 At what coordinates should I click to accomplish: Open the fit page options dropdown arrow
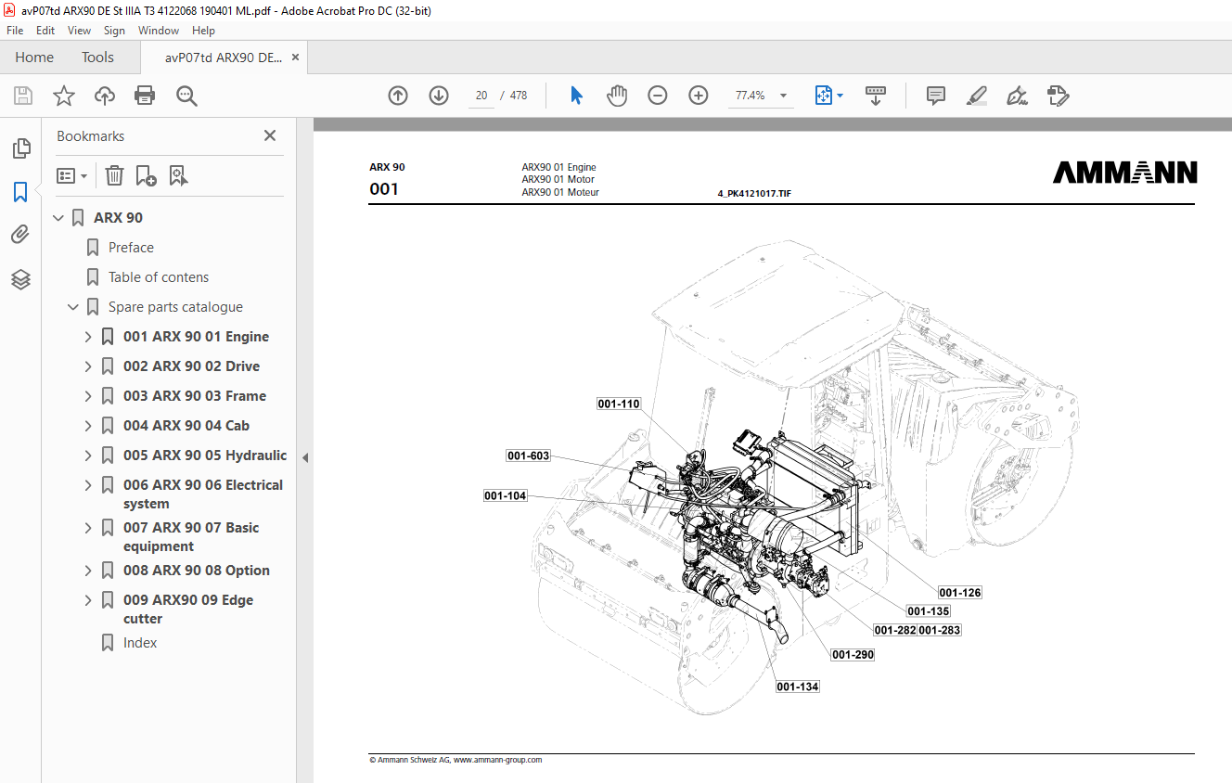[x=840, y=96]
